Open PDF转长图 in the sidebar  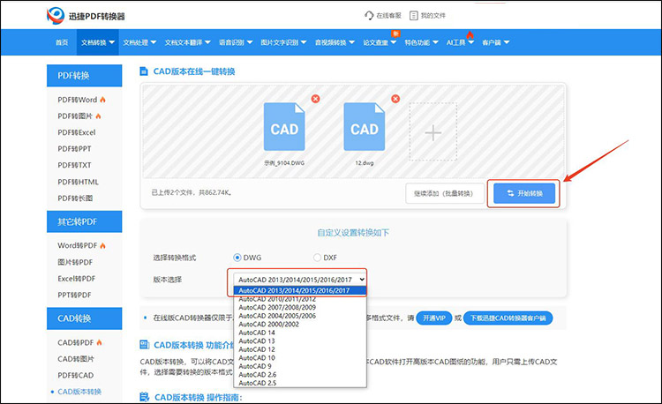[x=75, y=198]
